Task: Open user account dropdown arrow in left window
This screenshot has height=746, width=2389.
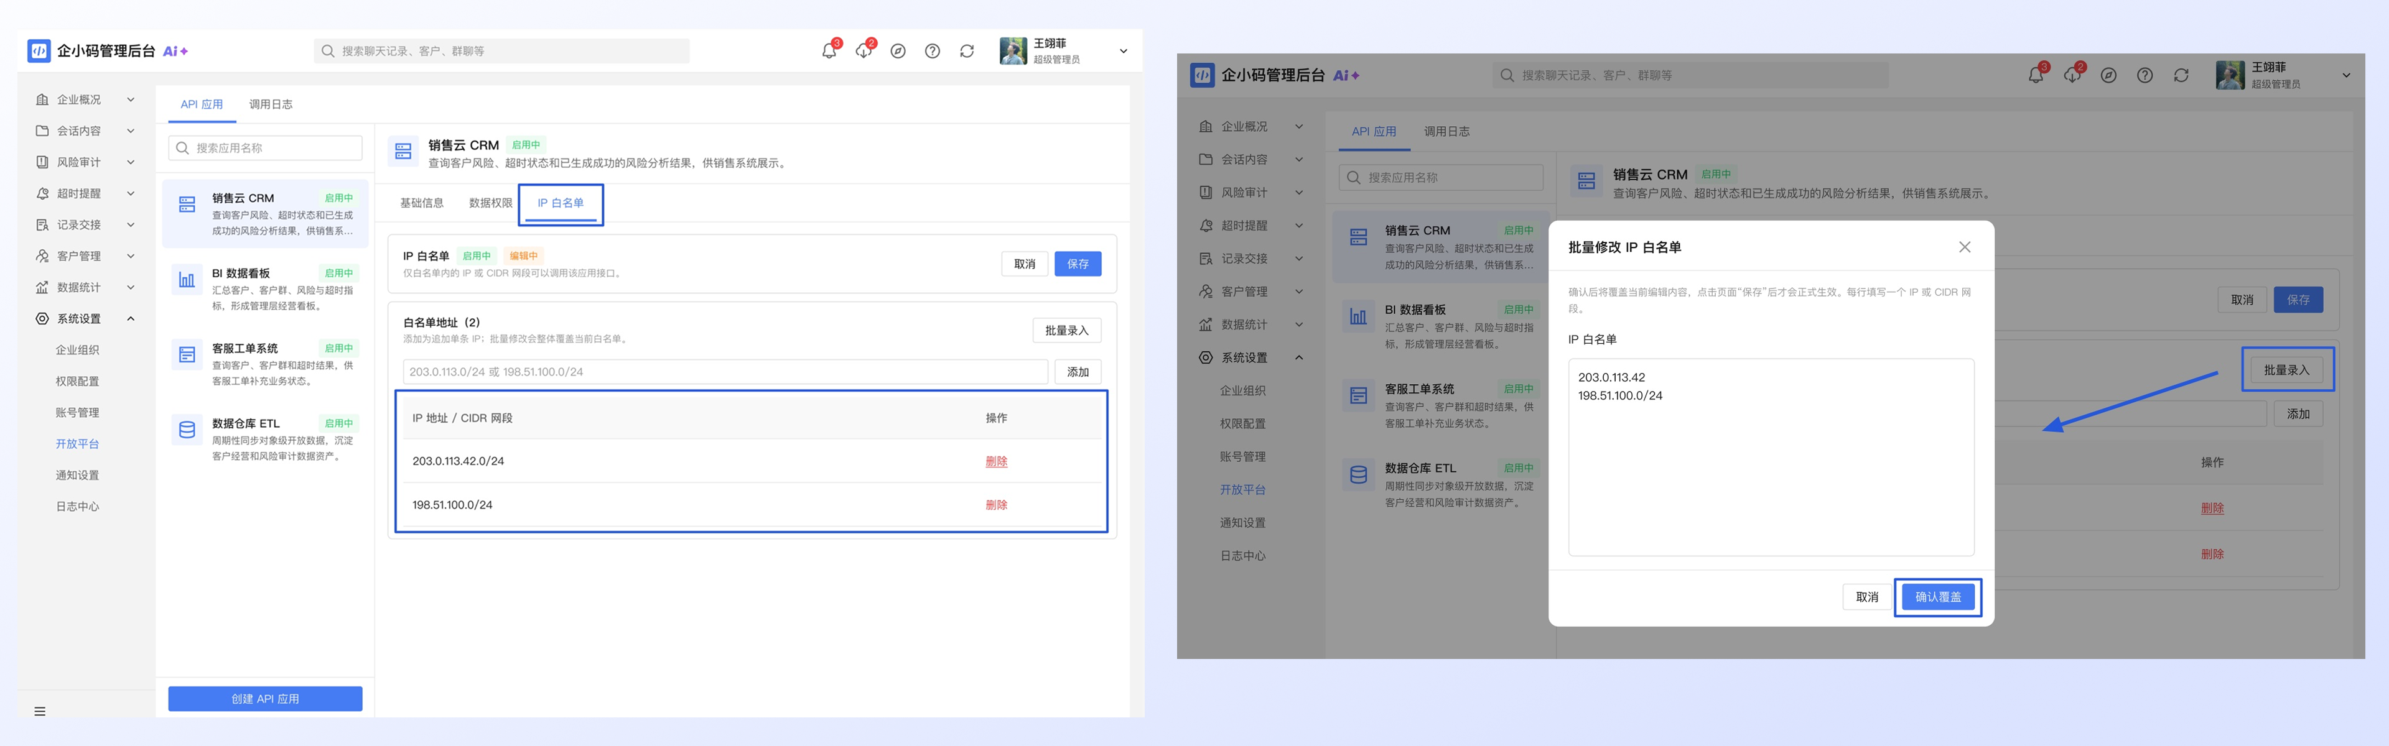Action: pyautogui.click(x=1123, y=51)
